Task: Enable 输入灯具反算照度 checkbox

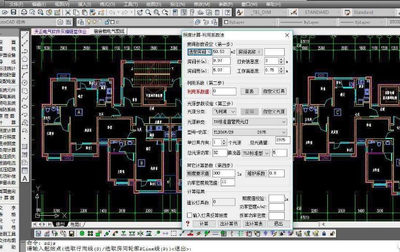Action: (190, 215)
